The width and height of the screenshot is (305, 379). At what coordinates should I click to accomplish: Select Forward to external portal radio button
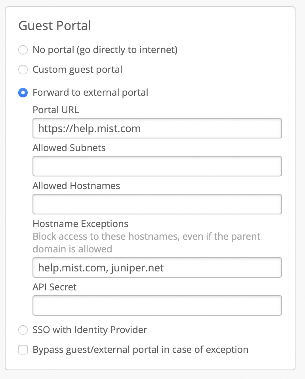(23, 93)
